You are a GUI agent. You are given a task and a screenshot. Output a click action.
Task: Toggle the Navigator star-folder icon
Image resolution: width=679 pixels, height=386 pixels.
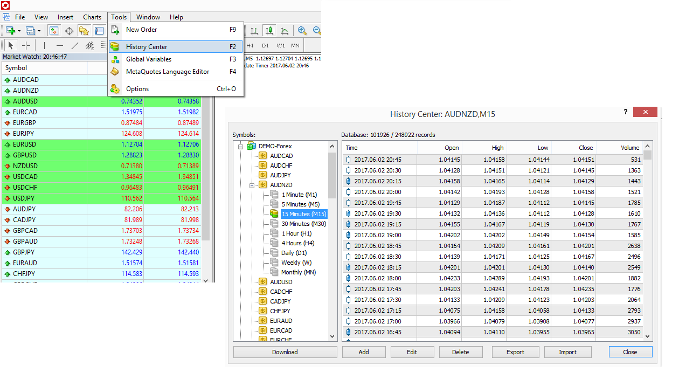pos(84,31)
